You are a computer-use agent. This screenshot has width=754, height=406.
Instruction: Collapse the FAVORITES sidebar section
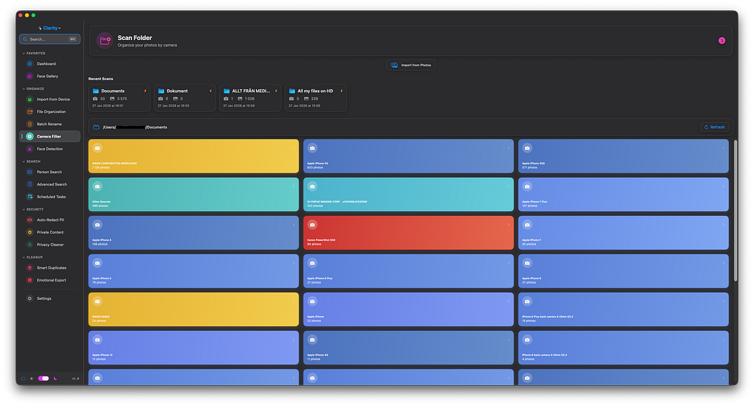click(x=24, y=53)
